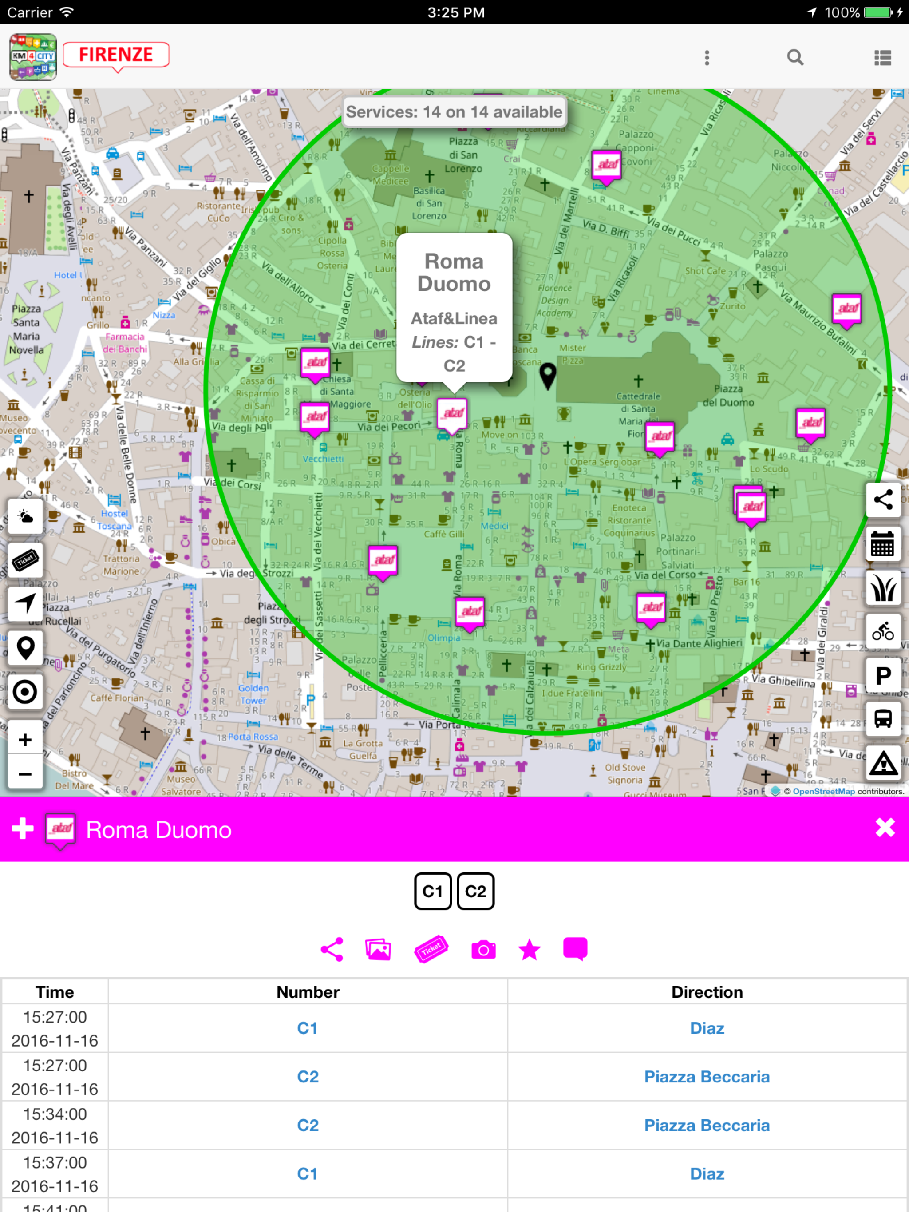Open the three-dot overflow menu
Screen dimensions: 909x1213
tap(707, 58)
